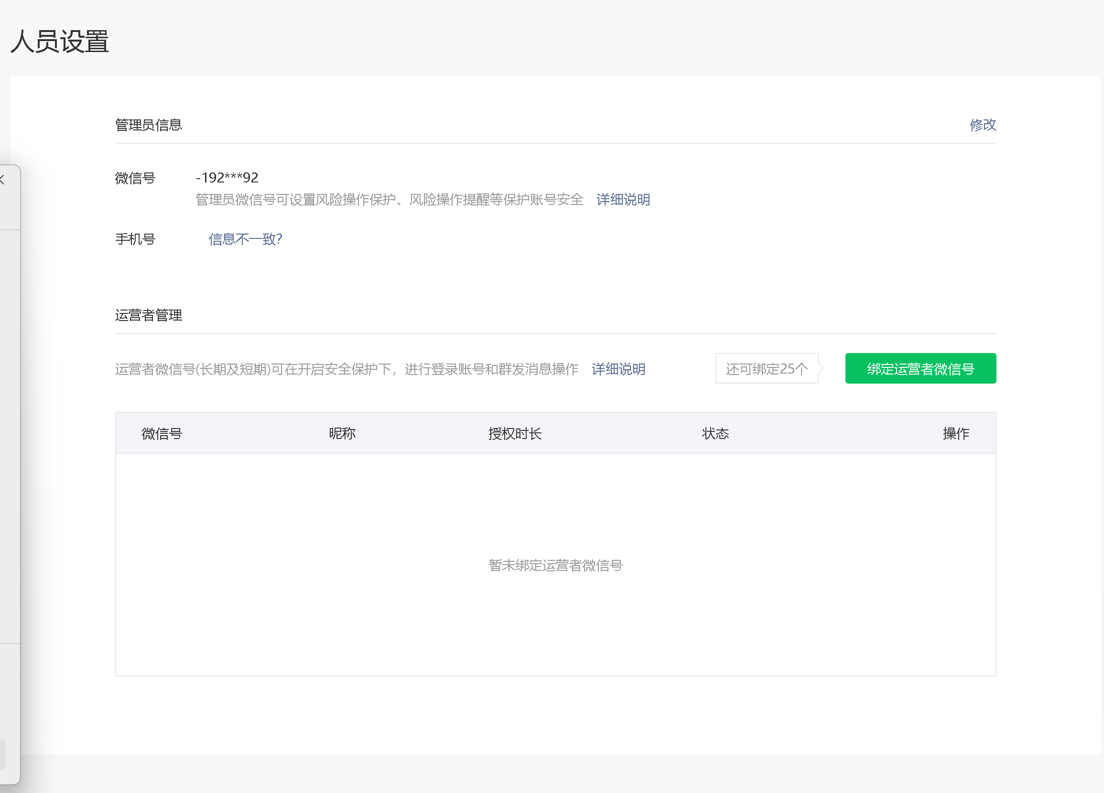Viewport: 1104px width, 793px height.
Task: Select the 授权时长 column header
Action: (515, 433)
